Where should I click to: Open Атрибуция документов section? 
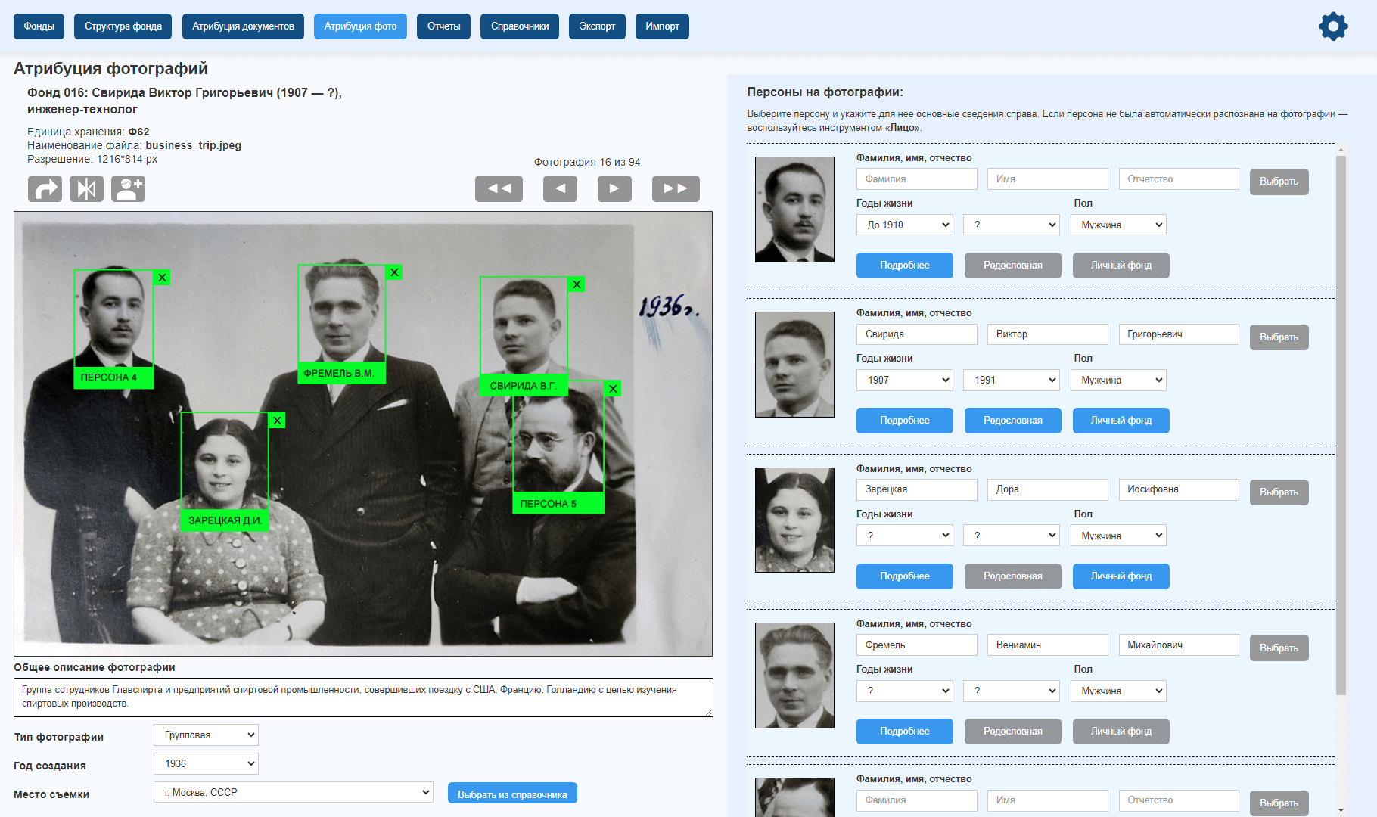pyautogui.click(x=243, y=26)
